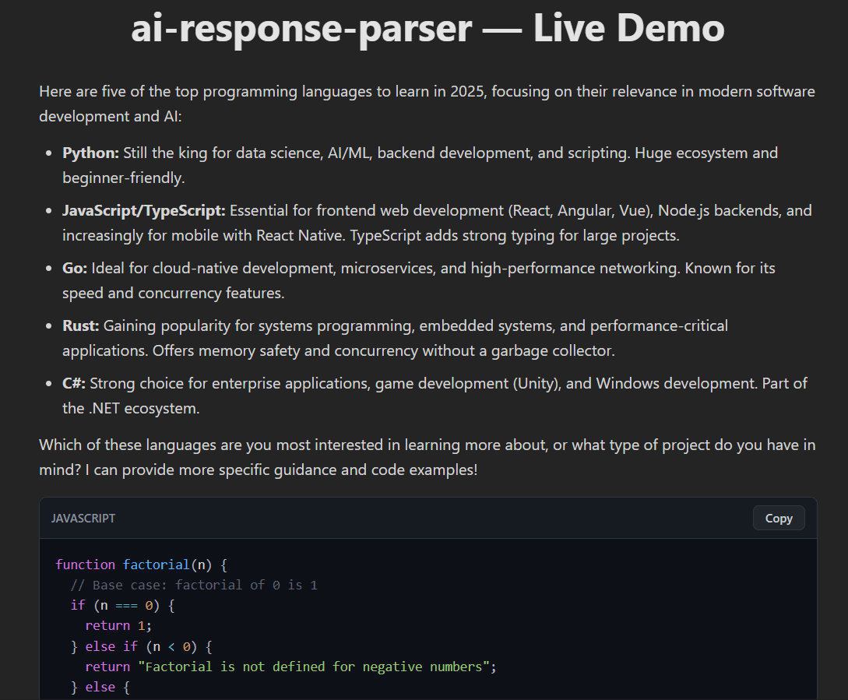Click the bold "C#:" list term
Screen dimensions: 848x700
coord(74,384)
